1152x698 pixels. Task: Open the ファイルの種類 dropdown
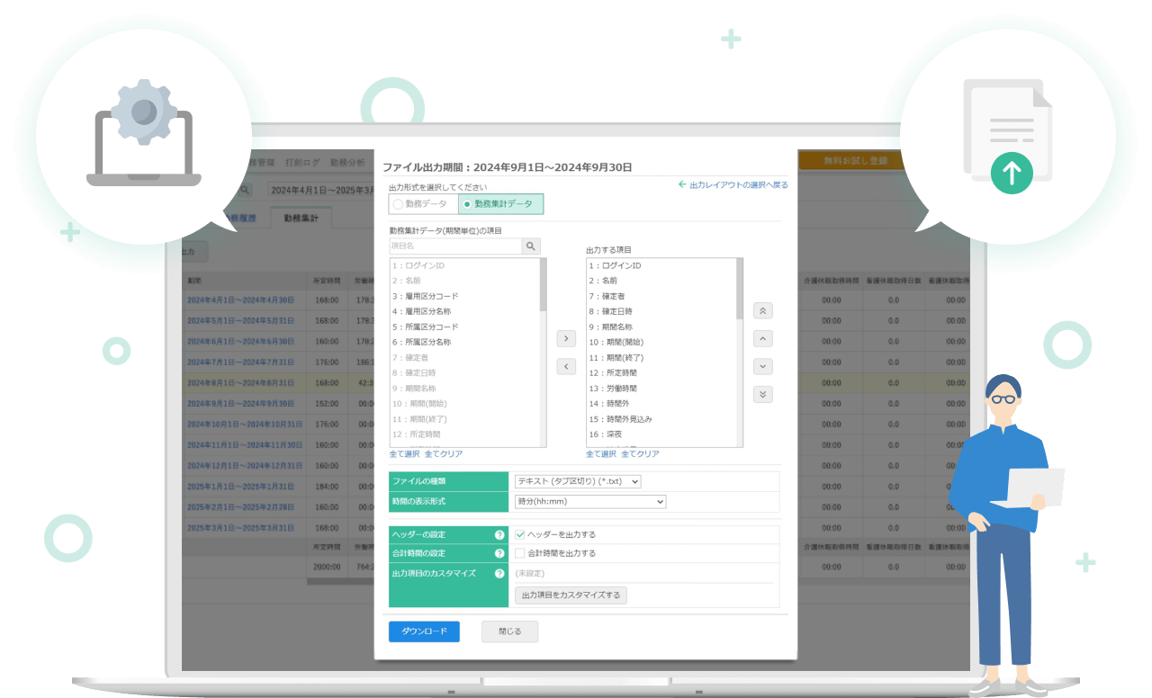point(577,481)
